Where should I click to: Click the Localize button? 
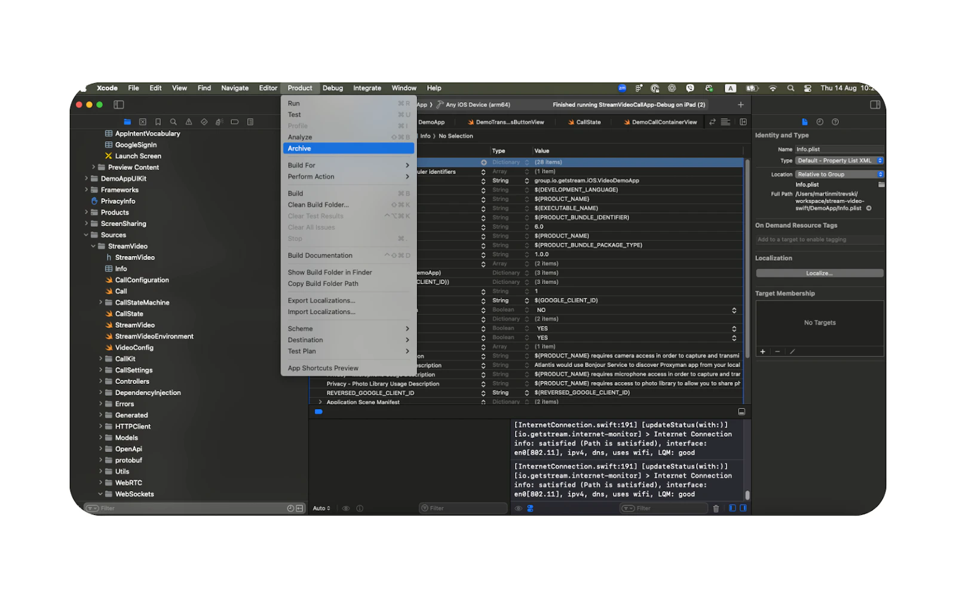819,273
